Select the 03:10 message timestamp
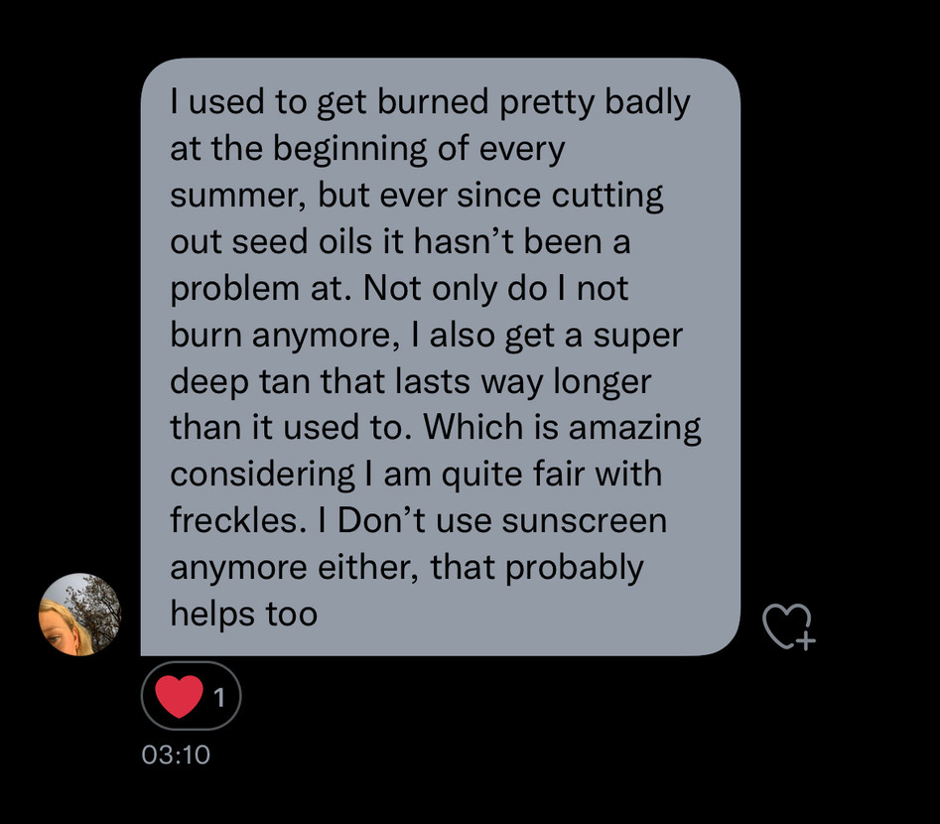Image resolution: width=940 pixels, height=824 pixels. [x=176, y=755]
